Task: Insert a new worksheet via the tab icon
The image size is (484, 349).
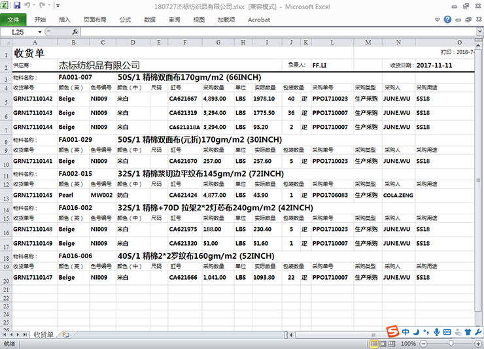Action: pyautogui.click(x=66, y=335)
